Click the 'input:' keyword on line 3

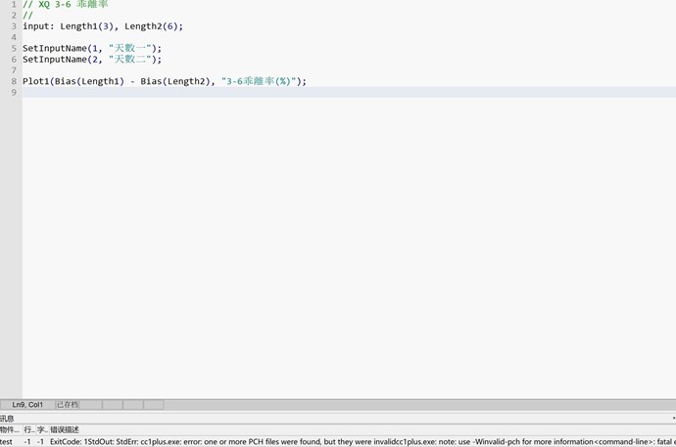[x=38, y=26]
